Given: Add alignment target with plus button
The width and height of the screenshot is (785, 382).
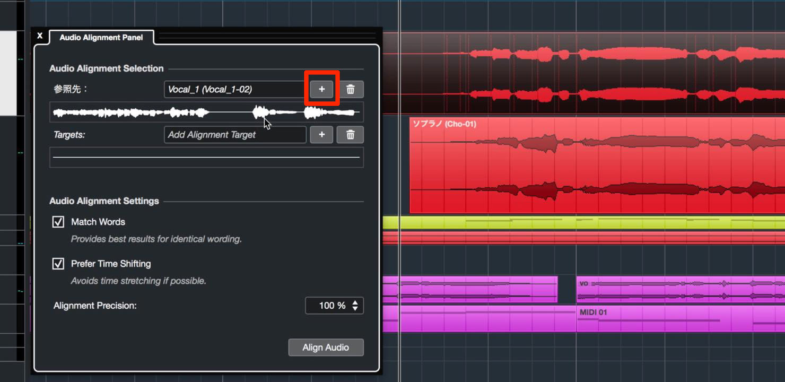Looking at the screenshot, I should [321, 135].
